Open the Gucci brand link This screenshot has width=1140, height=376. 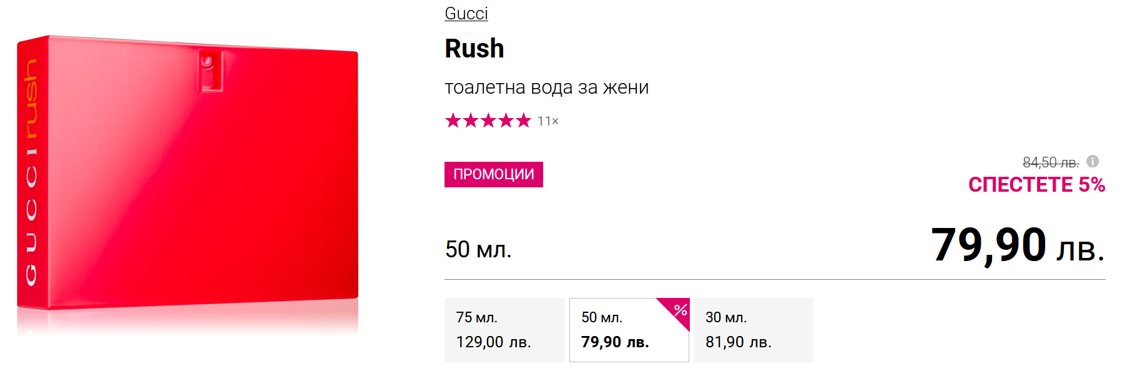[466, 14]
